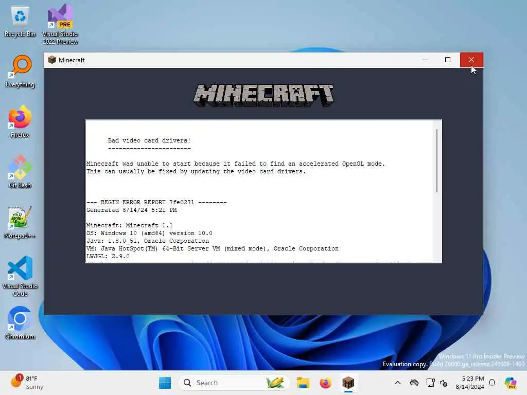Open File Explorer from the taskbar

pyautogui.click(x=303, y=383)
